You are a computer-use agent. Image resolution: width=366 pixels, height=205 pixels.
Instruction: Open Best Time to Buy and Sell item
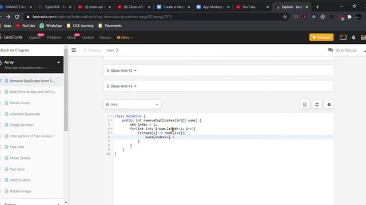[x=32, y=92]
